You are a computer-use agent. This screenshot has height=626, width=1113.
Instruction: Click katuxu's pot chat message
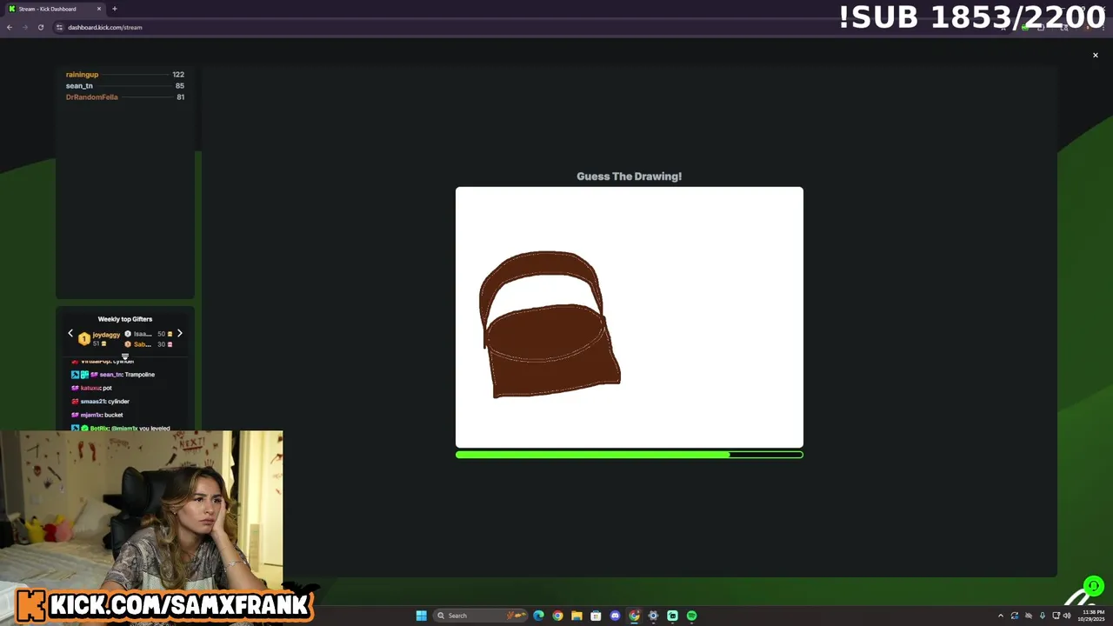point(92,388)
